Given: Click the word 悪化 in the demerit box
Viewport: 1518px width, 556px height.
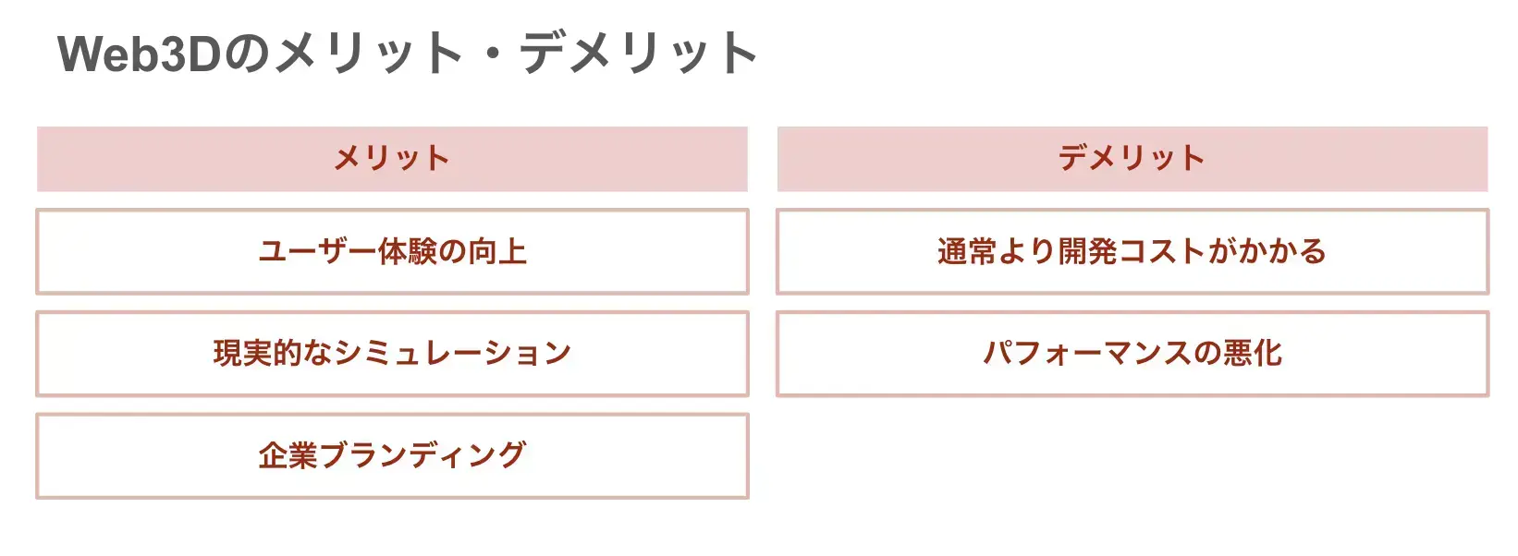Looking at the screenshot, I should tap(1253, 353).
